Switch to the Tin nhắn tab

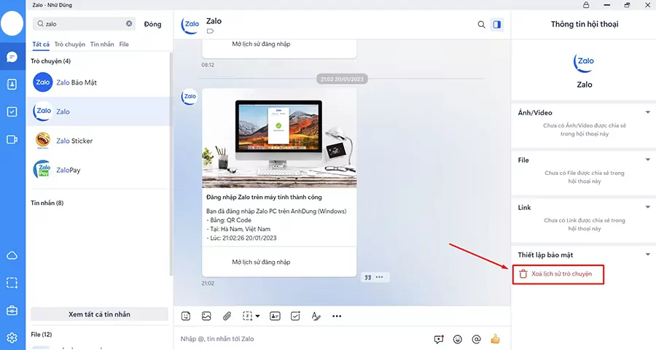tap(102, 44)
